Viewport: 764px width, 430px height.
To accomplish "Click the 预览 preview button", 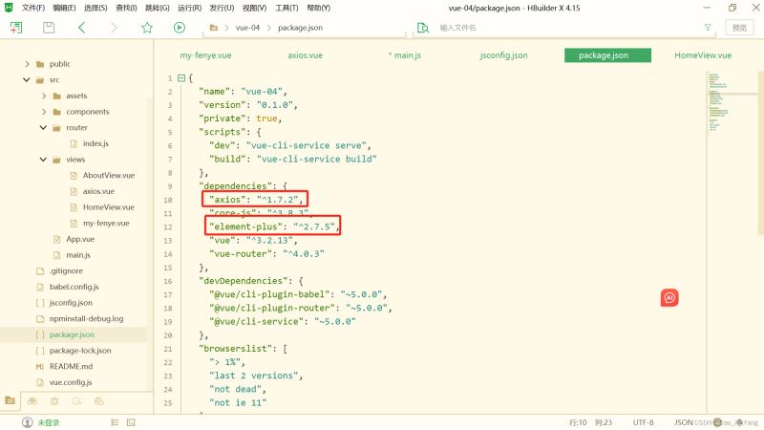I will (739, 28).
